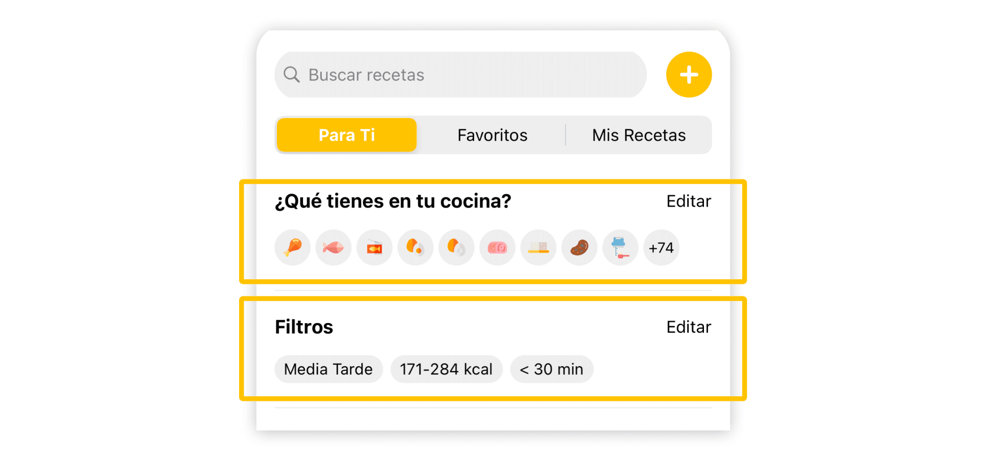Image resolution: width=987 pixels, height=455 pixels.
Task: Open the add recipe plus button
Action: 689,74
